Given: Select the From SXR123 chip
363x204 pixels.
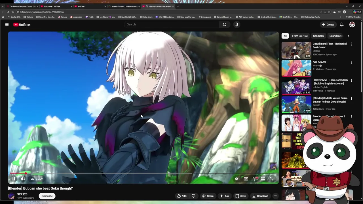Looking at the screenshot, I should pos(300,36).
